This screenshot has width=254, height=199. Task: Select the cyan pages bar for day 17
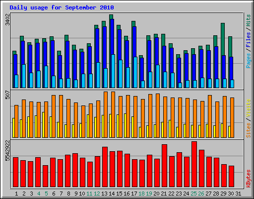(135, 72)
